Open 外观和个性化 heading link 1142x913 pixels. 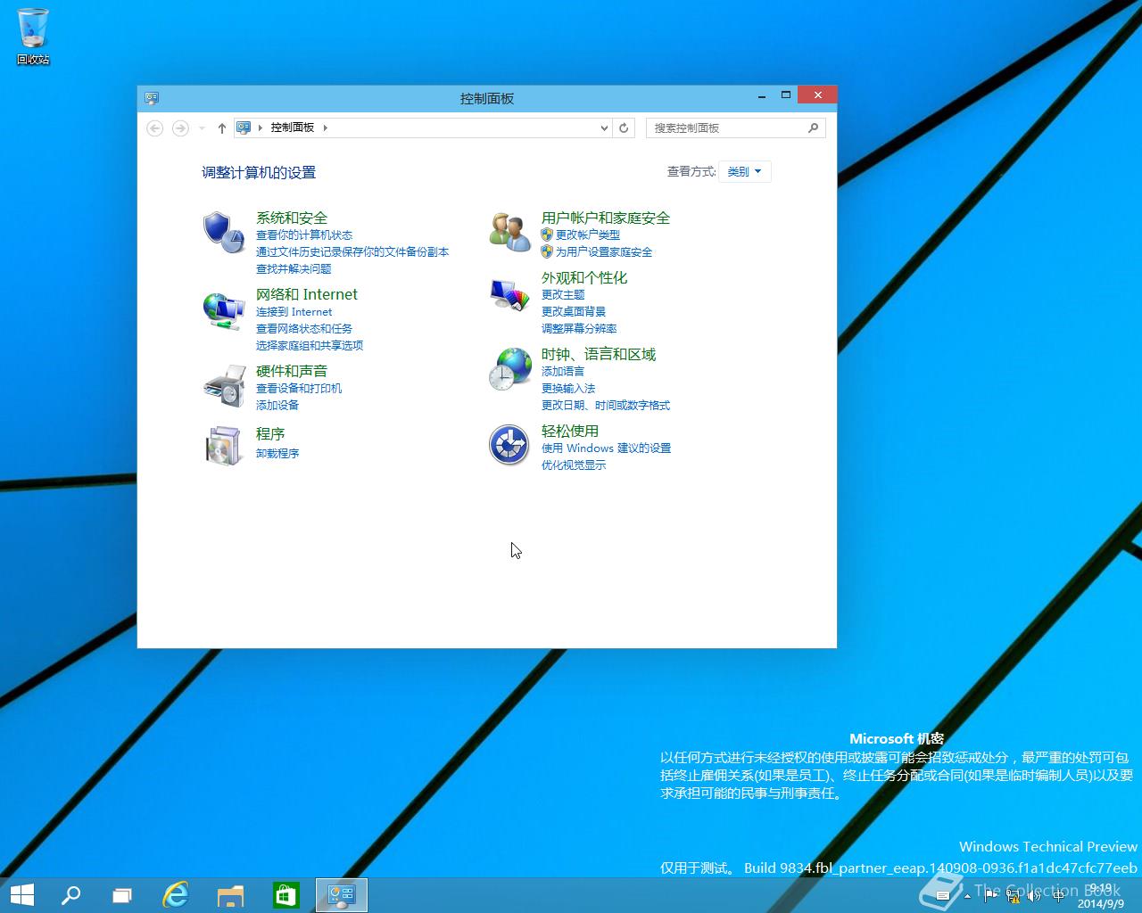(x=584, y=277)
